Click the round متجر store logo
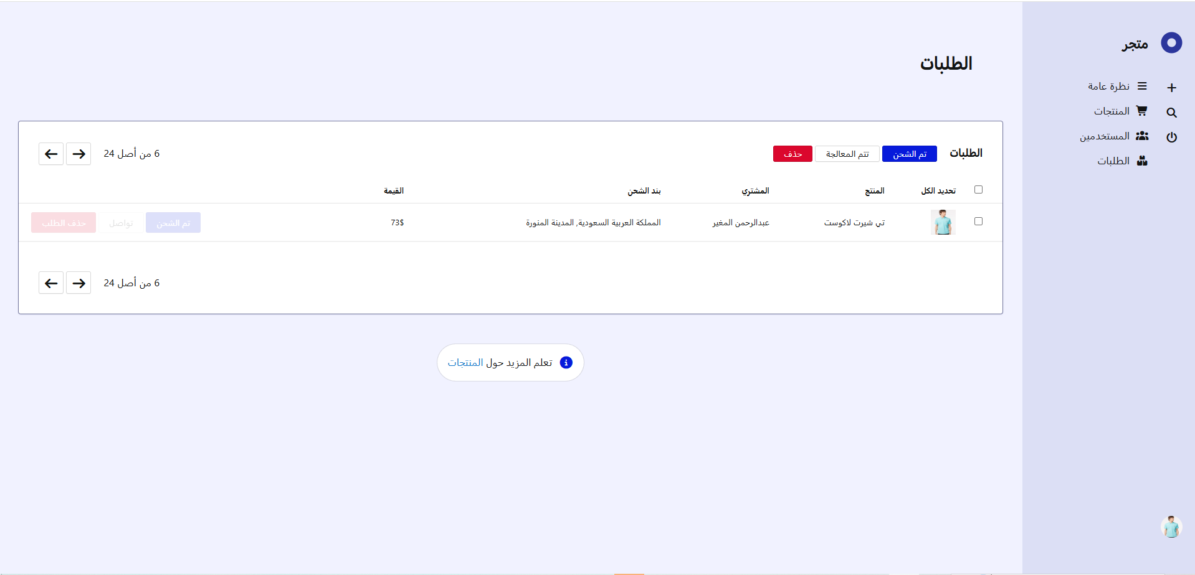This screenshot has height=575, width=1195. pos(1171,43)
